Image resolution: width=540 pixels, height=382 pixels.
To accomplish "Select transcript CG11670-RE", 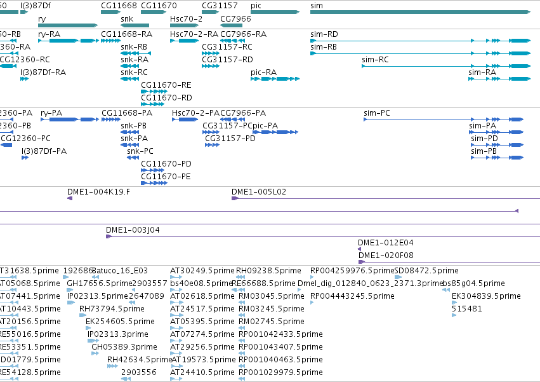I will (x=154, y=92).
